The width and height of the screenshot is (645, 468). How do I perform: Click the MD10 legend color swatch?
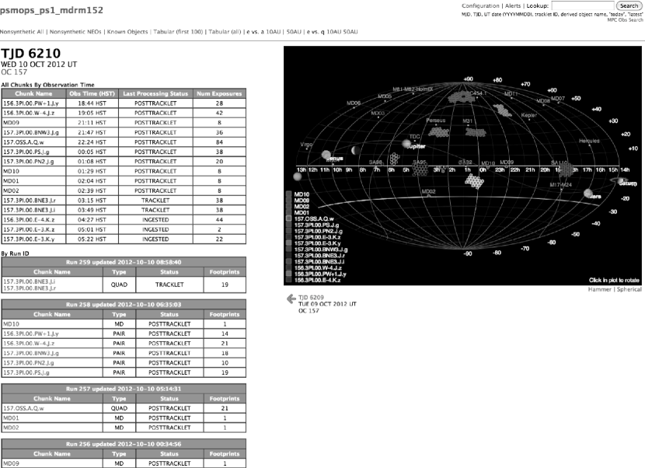point(289,194)
